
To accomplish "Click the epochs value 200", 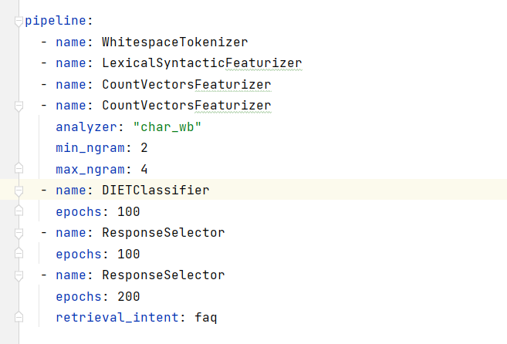I will coord(128,295).
